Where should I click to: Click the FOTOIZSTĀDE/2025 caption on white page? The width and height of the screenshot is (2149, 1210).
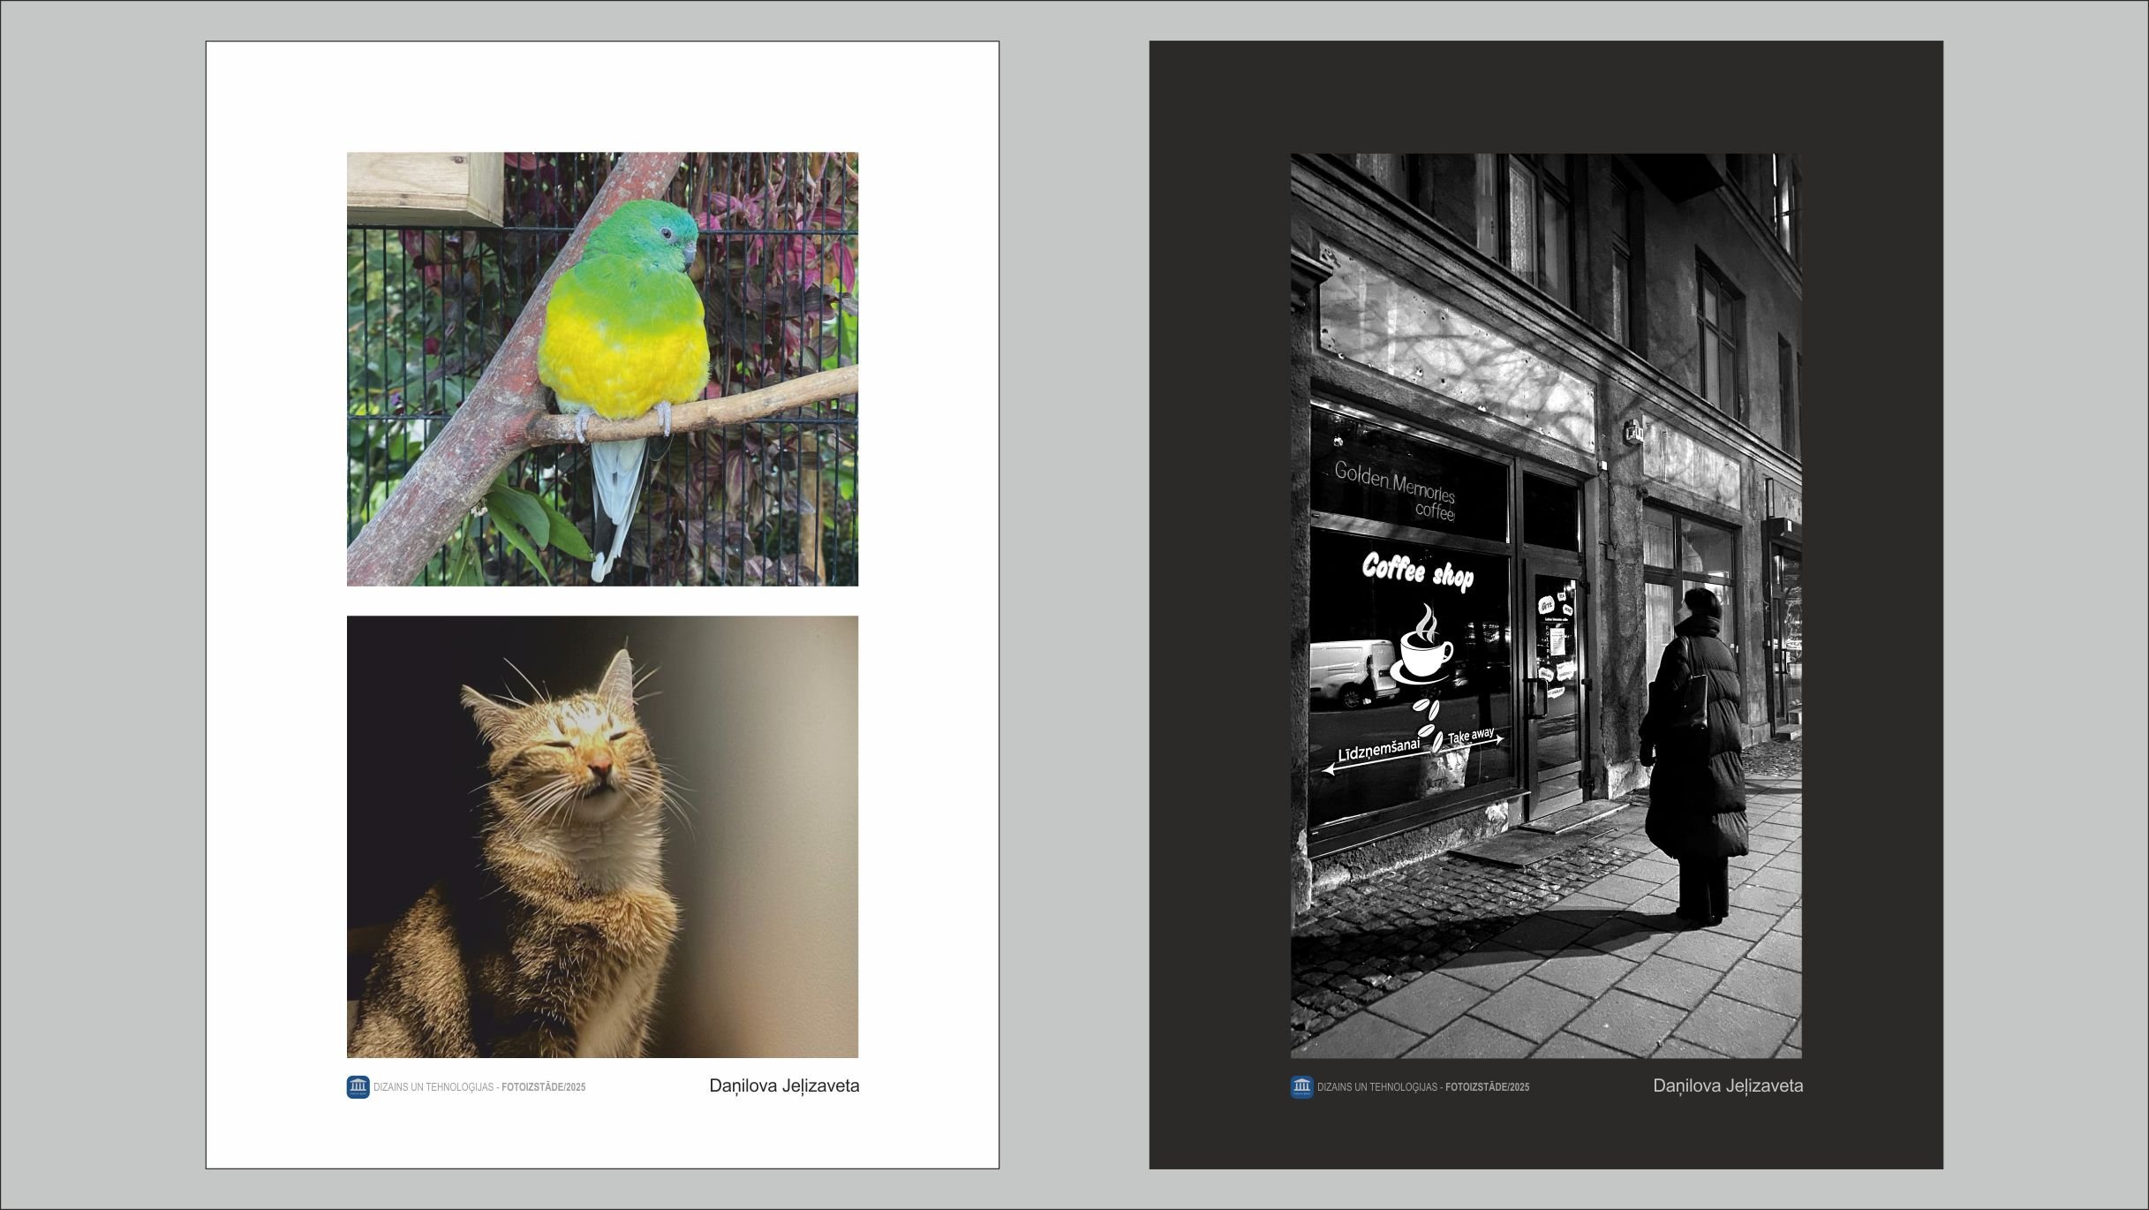pyautogui.click(x=543, y=1087)
